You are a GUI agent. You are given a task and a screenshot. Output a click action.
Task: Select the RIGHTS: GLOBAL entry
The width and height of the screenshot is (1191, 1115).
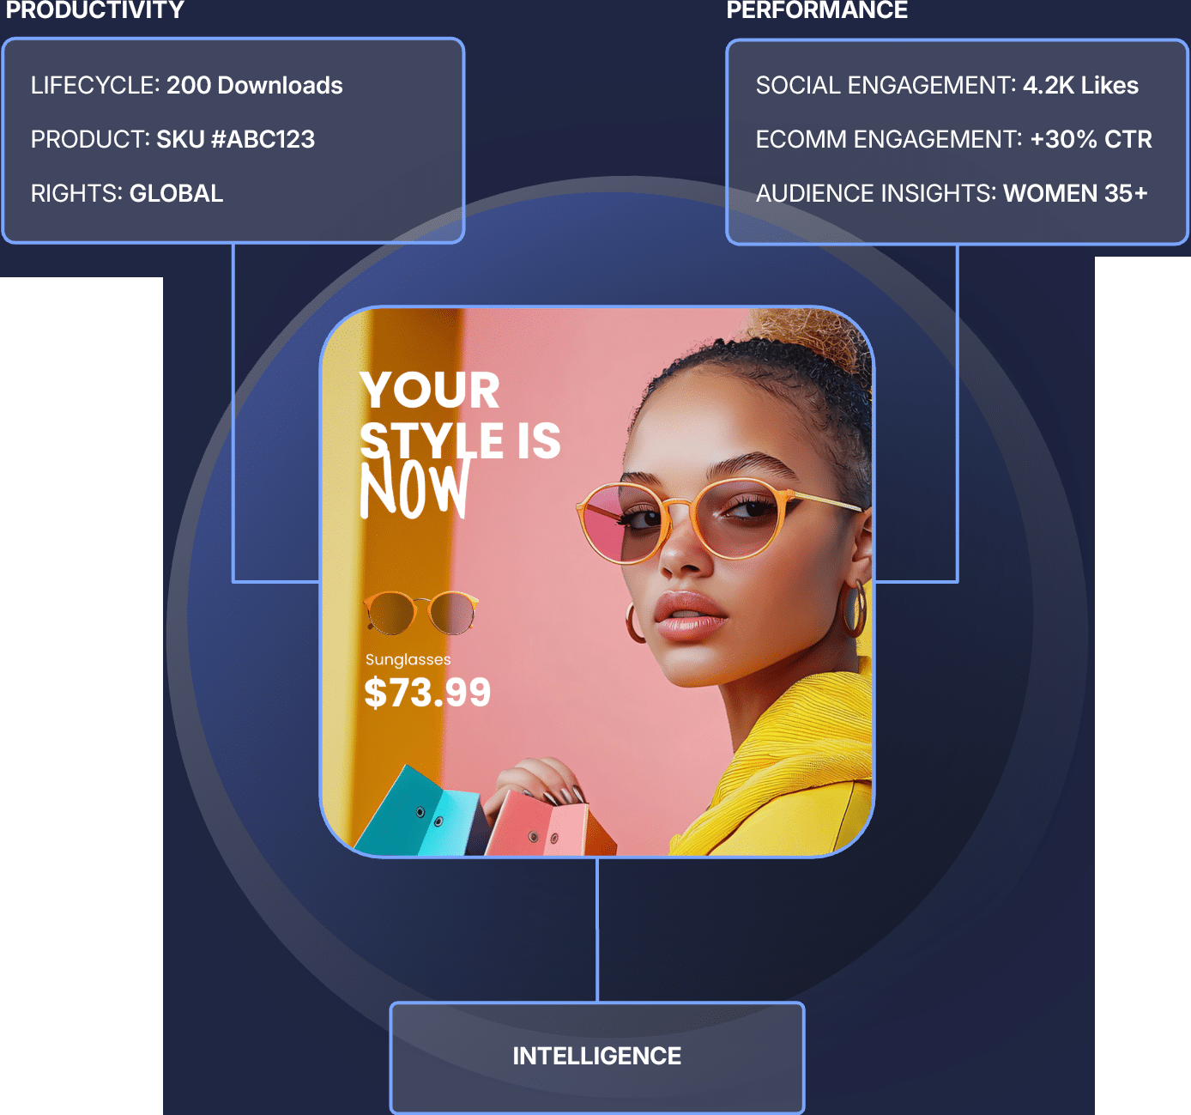tap(127, 193)
